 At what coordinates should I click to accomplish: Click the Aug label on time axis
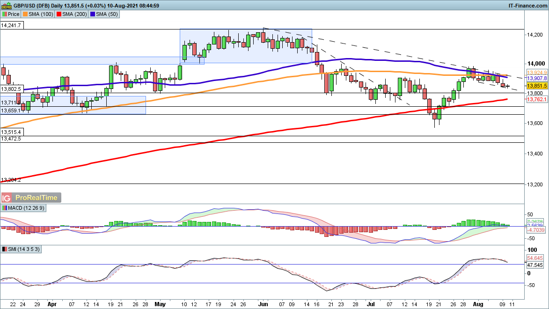[478, 304]
